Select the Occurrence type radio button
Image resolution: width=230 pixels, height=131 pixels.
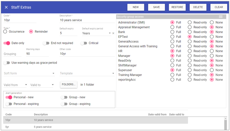pyautogui.click(x=5, y=32)
